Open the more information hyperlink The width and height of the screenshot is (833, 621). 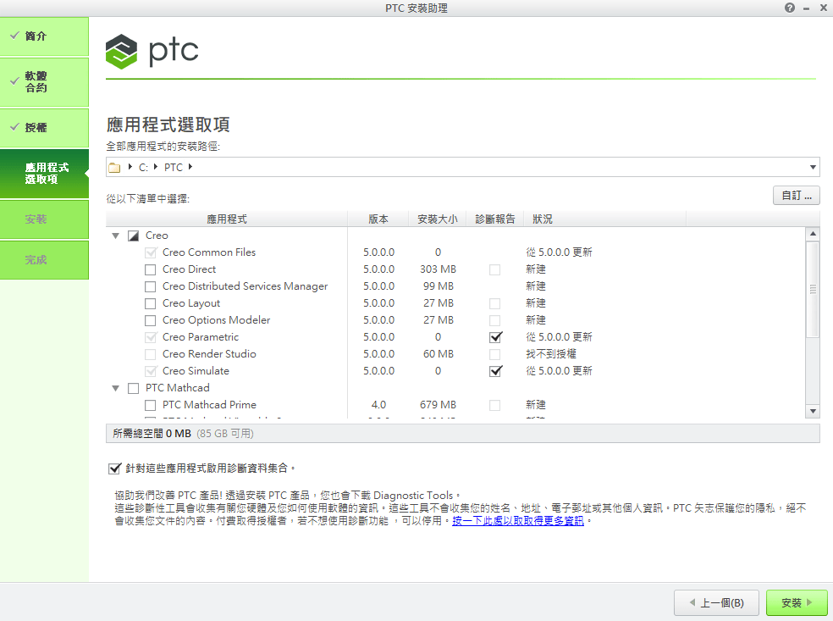click(517, 521)
